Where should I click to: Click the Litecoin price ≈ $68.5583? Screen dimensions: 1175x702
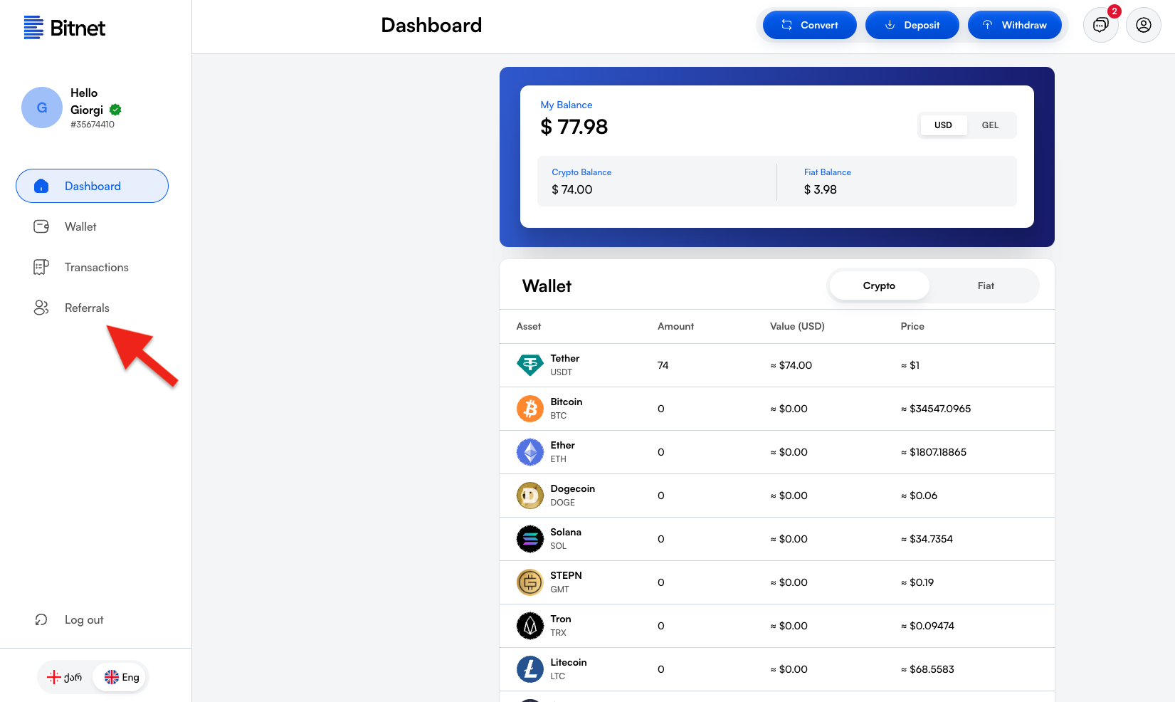point(927,669)
